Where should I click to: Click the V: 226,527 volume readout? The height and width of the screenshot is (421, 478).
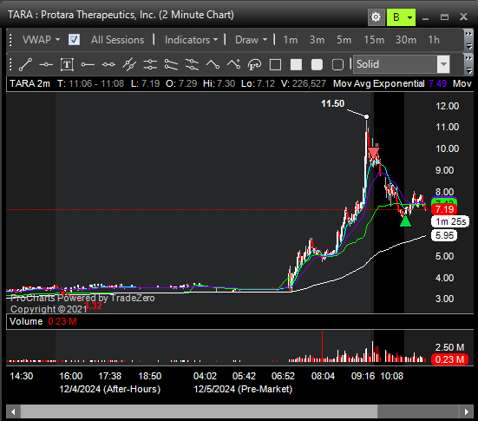[x=304, y=83]
